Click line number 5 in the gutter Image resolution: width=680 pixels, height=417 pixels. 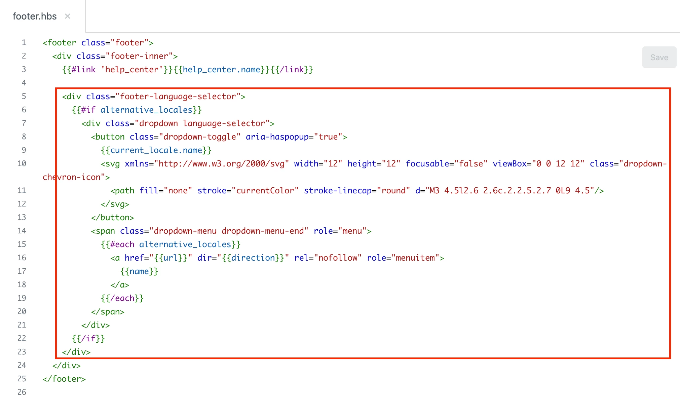coord(24,97)
